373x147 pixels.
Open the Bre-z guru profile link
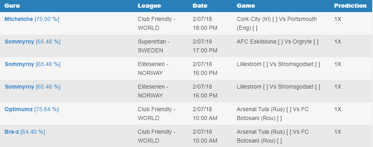(x=12, y=132)
